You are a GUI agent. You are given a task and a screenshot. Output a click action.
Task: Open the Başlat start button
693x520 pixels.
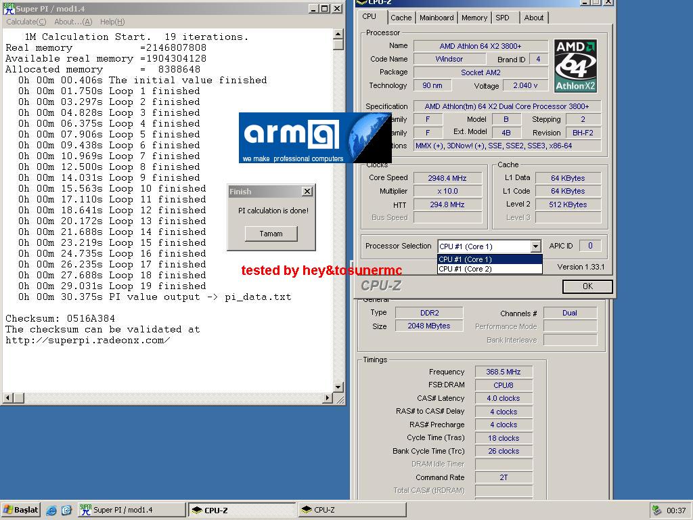(x=21, y=510)
